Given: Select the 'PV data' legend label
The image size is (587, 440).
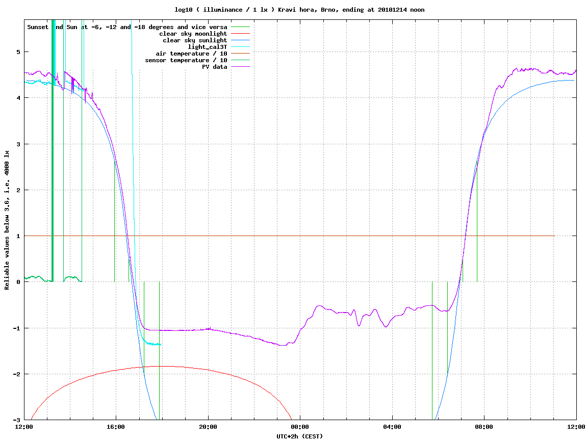Looking at the screenshot, I should 215,67.
